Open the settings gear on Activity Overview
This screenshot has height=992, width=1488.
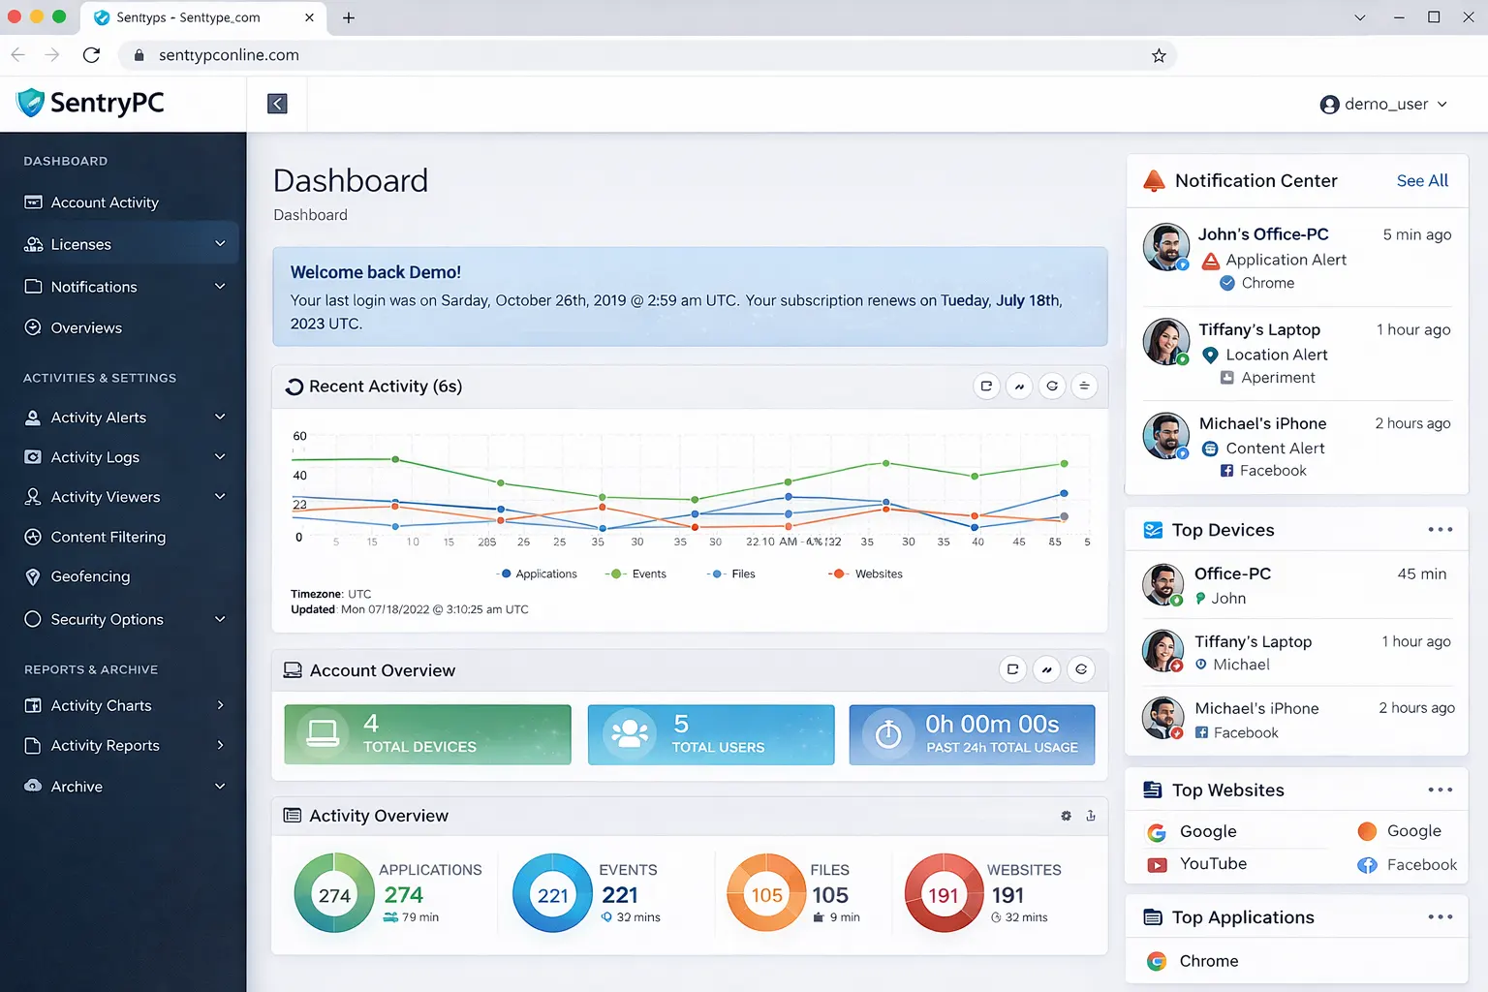pyautogui.click(x=1066, y=816)
